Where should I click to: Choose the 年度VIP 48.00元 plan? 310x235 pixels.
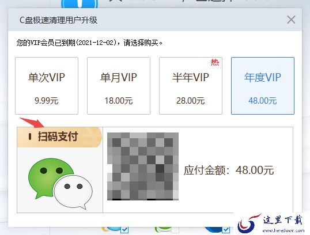click(263, 86)
